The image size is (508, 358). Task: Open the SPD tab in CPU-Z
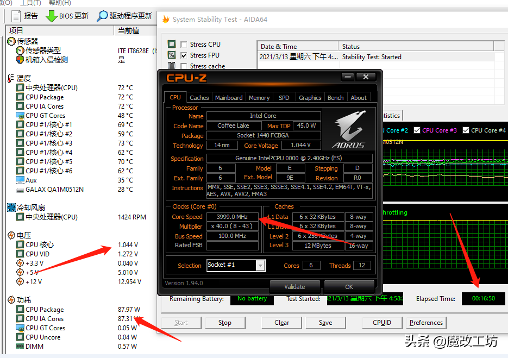tap(284, 98)
